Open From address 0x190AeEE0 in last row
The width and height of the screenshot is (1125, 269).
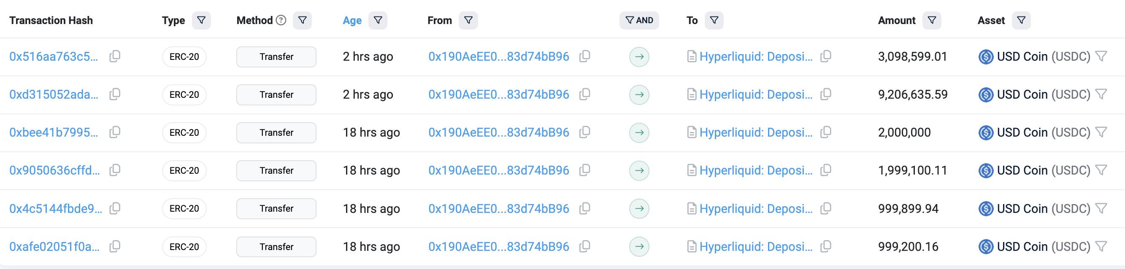pyautogui.click(x=499, y=247)
